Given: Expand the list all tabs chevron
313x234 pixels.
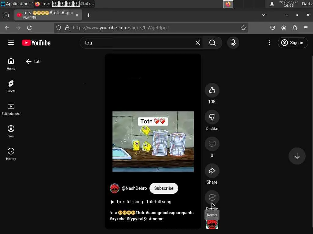Looking at the screenshot, I should click(x=263, y=15).
